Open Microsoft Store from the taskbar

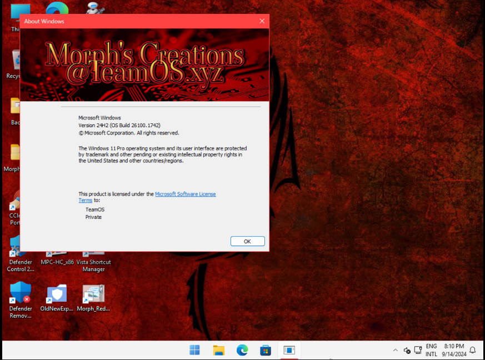click(x=266, y=350)
